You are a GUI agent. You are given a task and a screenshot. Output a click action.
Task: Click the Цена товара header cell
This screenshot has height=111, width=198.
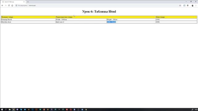[x=176, y=17]
